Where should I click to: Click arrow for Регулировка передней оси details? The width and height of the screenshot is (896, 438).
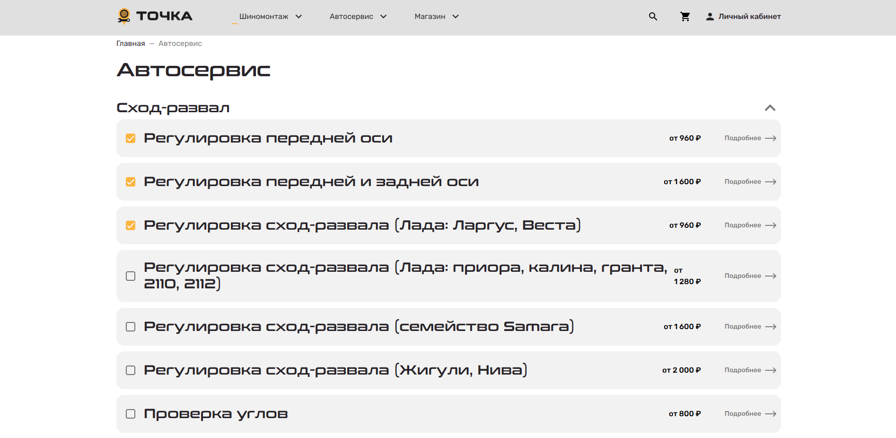(x=771, y=138)
